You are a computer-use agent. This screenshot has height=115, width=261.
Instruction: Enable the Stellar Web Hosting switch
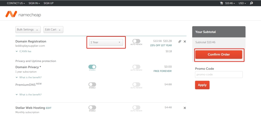point(92,108)
